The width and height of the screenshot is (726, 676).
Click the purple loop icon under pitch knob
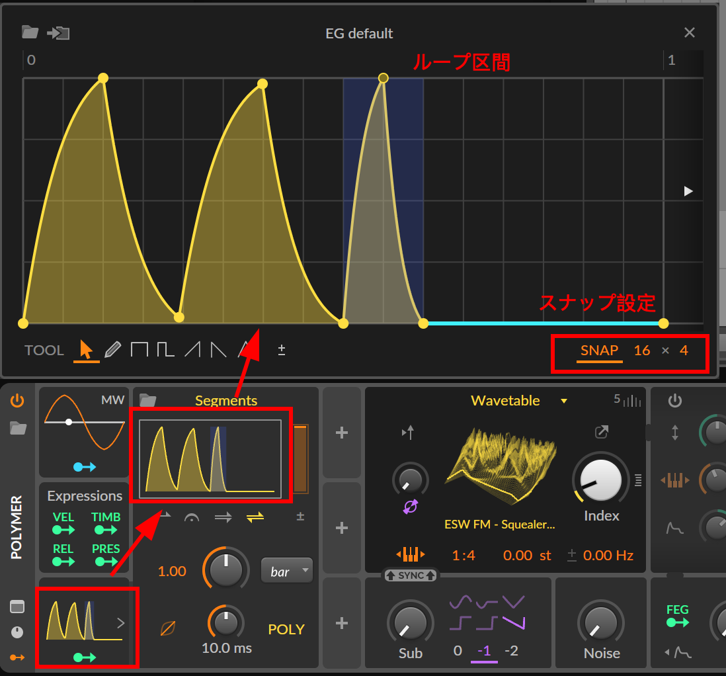pos(410,507)
